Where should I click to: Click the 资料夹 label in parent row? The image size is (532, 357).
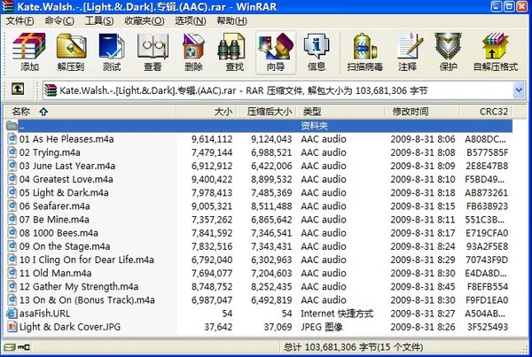[x=314, y=126]
